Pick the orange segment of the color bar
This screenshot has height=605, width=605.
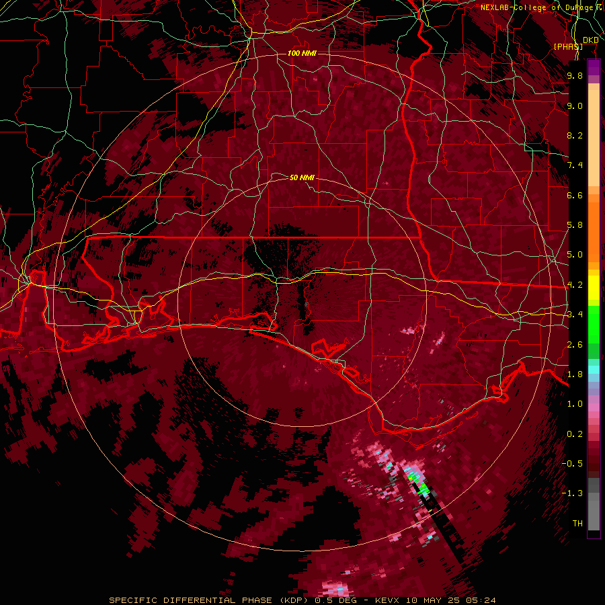[x=594, y=231]
